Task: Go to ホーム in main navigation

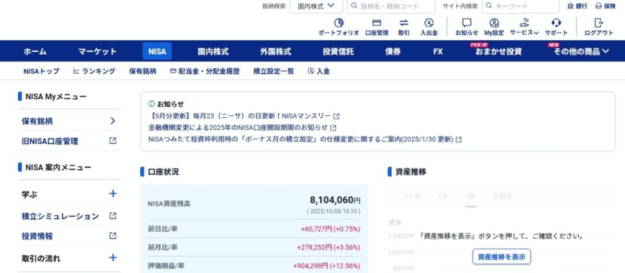Action: pos(35,51)
